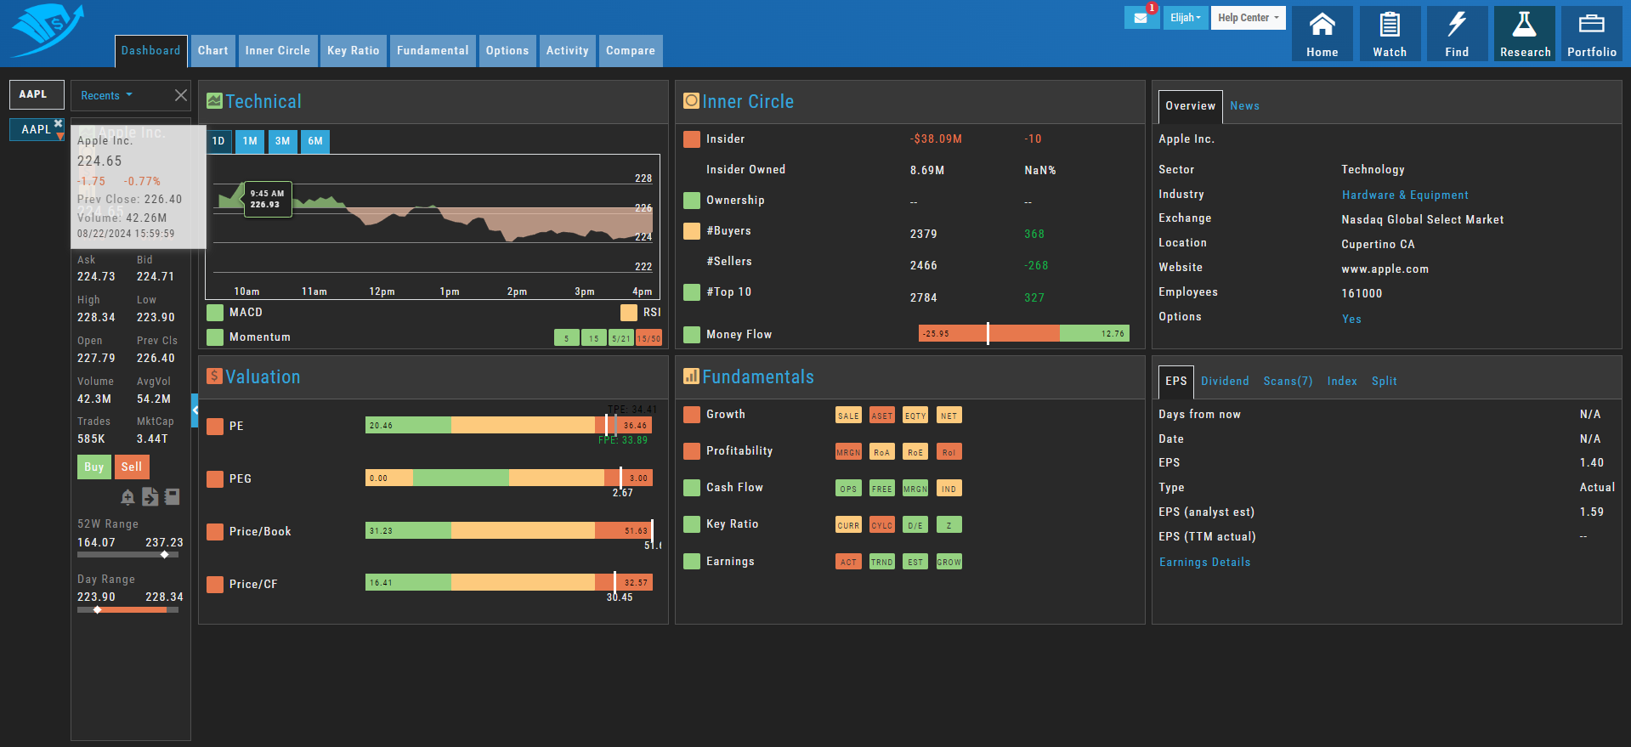The image size is (1631, 747).
Task: Click the Buy button
Action: 93,467
